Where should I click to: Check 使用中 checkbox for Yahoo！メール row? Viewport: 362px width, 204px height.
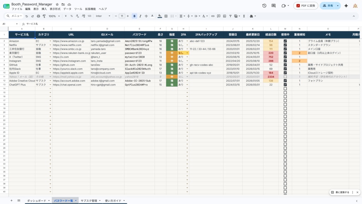285,77
